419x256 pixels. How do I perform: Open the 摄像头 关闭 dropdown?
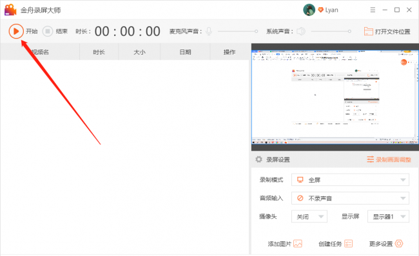pos(309,217)
